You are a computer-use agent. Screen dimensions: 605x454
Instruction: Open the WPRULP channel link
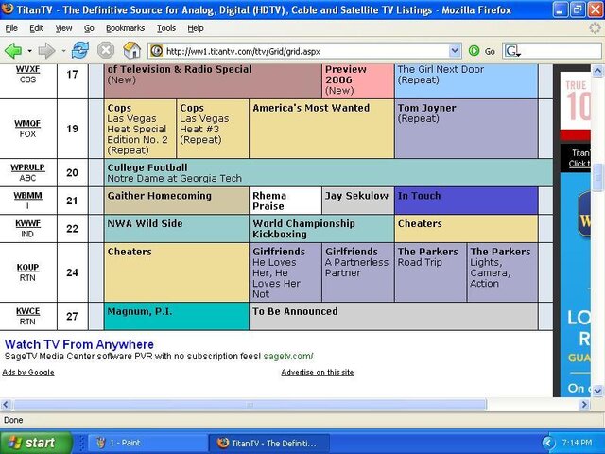(27, 167)
